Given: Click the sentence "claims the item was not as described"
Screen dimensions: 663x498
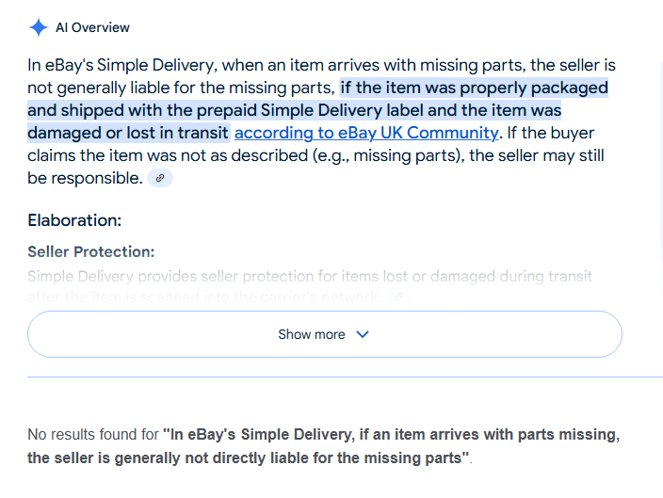Looking at the screenshot, I should [x=168, y=155].
